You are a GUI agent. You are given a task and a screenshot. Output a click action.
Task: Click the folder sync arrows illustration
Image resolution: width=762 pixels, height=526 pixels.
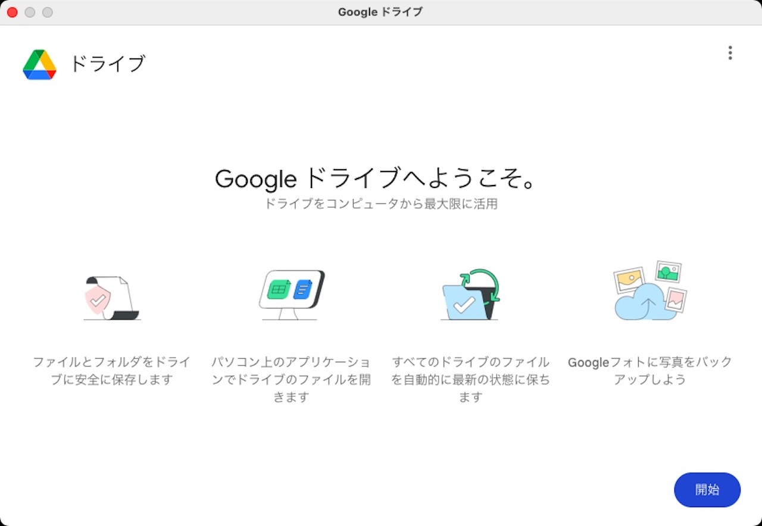[x=470, y=295]
